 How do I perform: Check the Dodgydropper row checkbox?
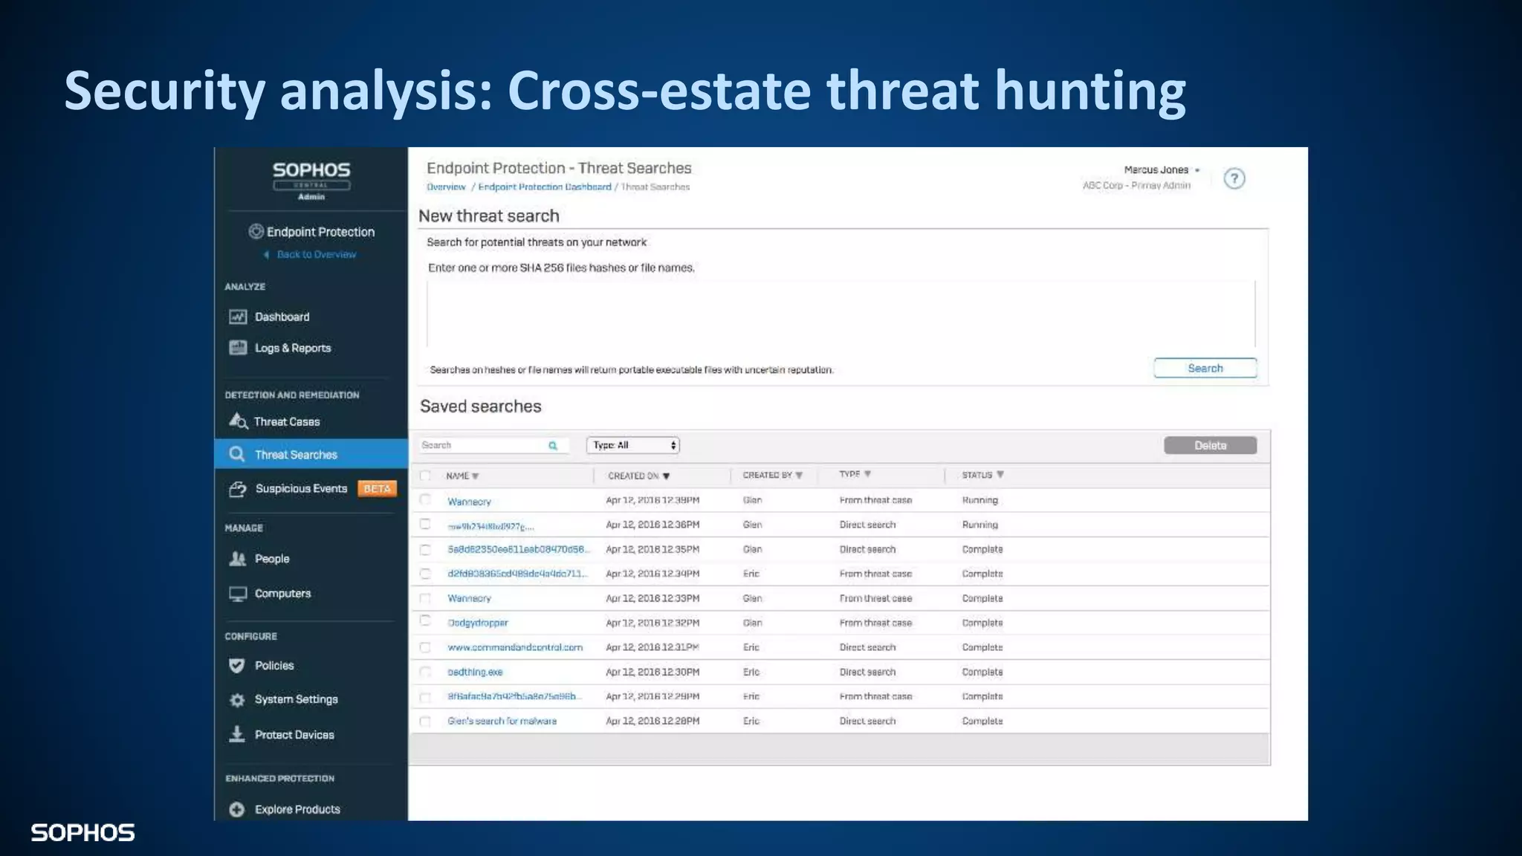[425, 621]
